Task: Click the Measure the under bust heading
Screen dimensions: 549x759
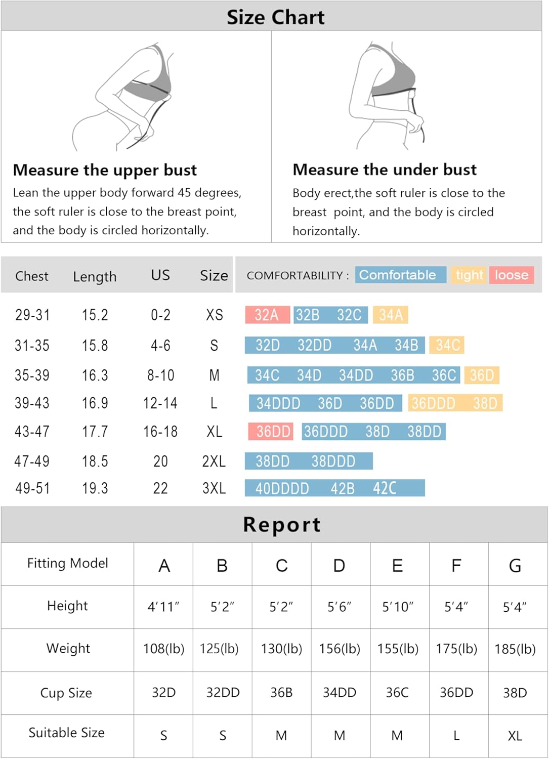Action: (385, 170)
